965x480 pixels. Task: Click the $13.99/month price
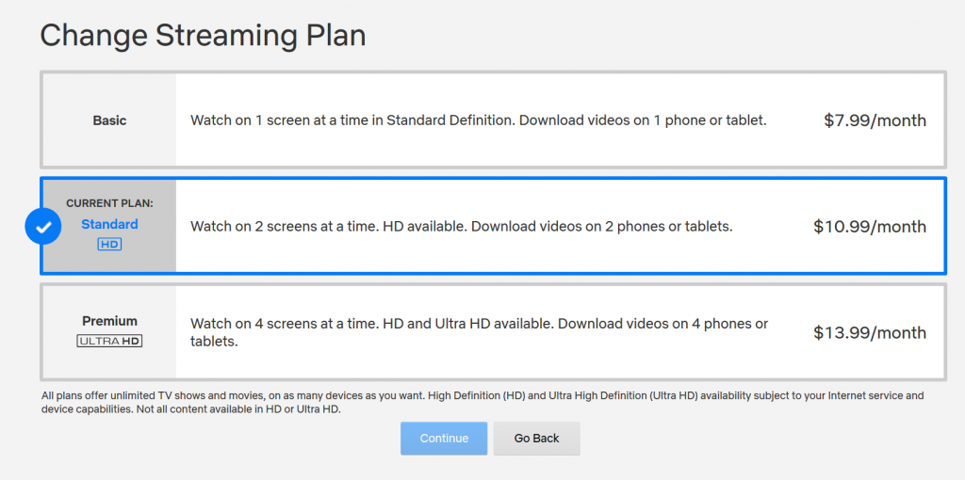(x=870, y=333)
